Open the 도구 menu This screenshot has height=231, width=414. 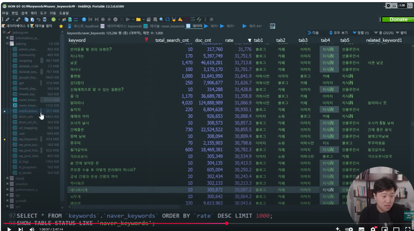pyautogui.click(x=43, y=13)
